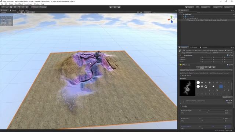Click the Play button
Viewport: 235px width, 132px height.
(x=111, y=7)
